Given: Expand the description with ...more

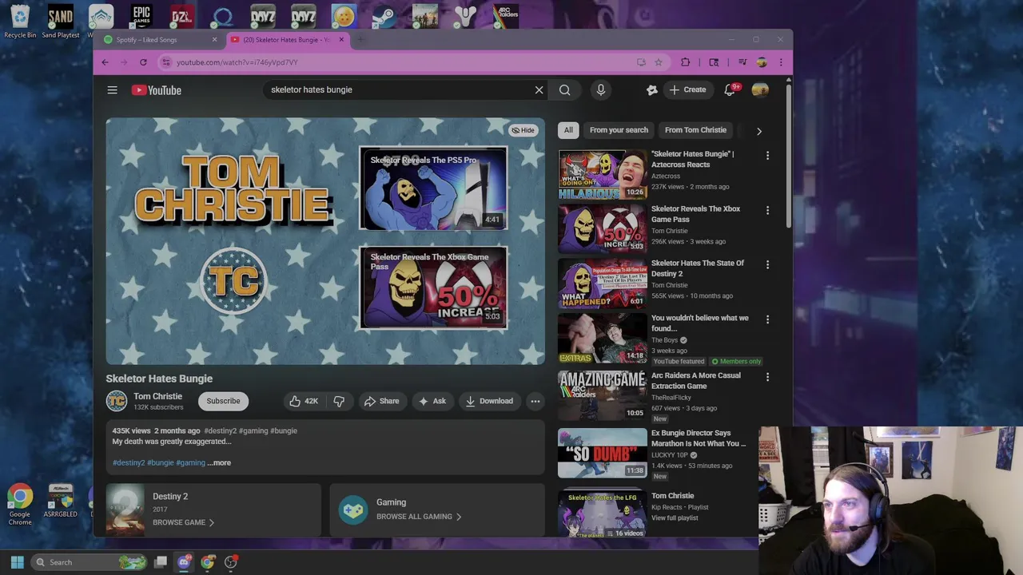Looking at the screenshot, I should pos(219,462).
